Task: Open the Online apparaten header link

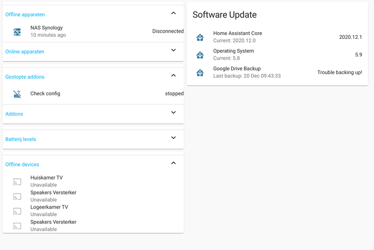Action: pos(25,52)
